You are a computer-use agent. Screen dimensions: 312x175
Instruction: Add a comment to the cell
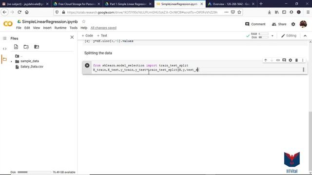point(284,60)
